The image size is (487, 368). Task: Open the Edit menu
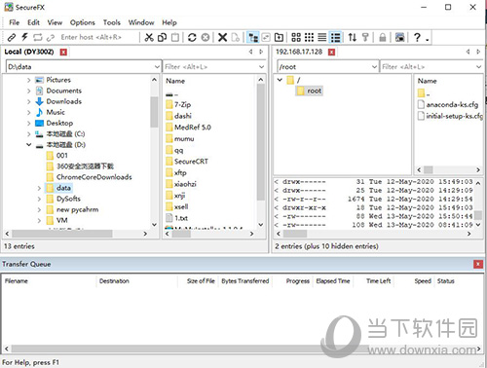coord(33,22)
